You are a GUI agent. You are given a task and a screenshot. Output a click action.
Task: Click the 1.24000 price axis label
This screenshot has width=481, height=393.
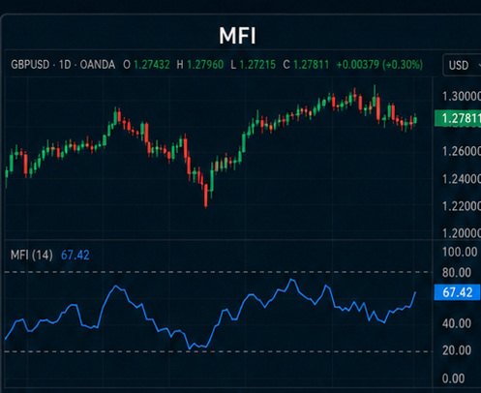(462, 179)
